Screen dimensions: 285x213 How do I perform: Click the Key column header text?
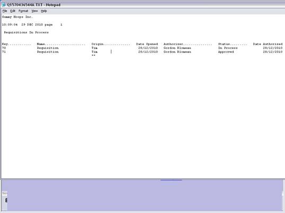click(5, 44)
